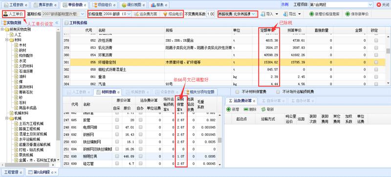391x177 pixels.
Task: Click the 示例 link
Action: coord(285,4)
